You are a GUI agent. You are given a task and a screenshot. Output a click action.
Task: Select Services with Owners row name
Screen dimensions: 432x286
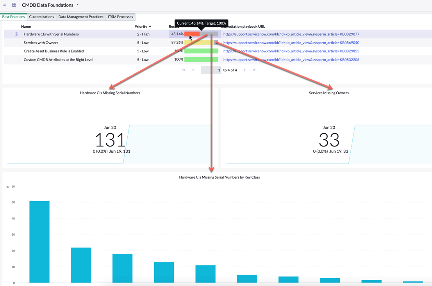41,43
